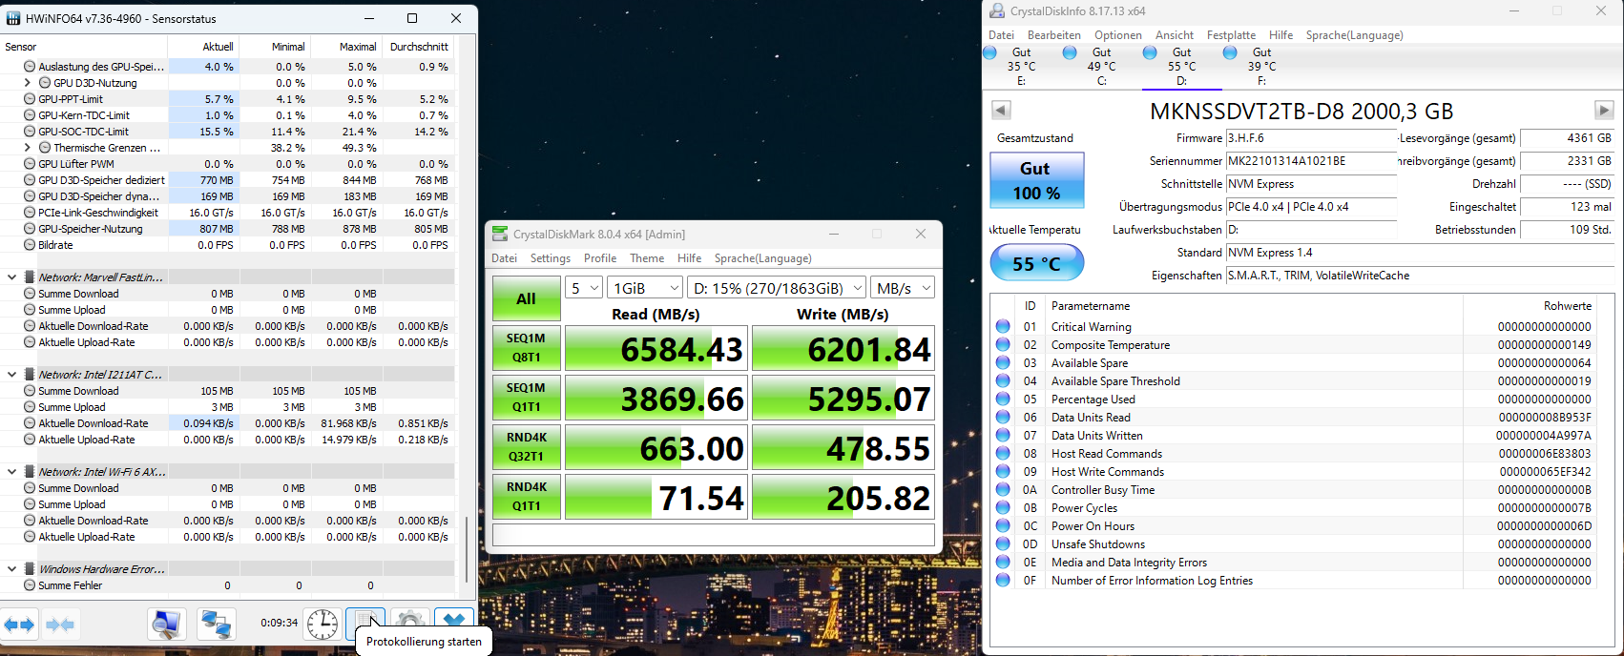
Task: Start logging with the sheet icon
Action: tap(365, 623)
